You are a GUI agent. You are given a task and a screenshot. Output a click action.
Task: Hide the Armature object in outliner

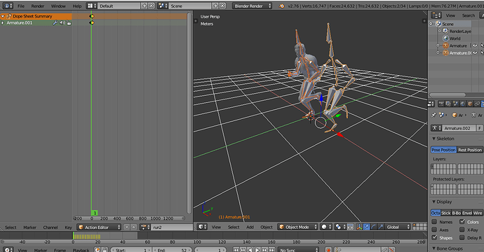point(475,45)
